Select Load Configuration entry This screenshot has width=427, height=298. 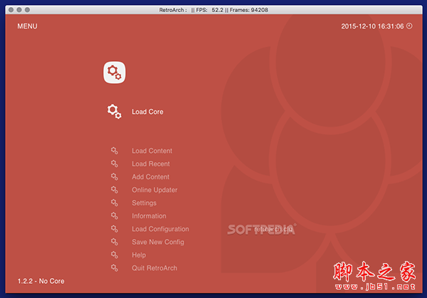click(x=160, y=229)
